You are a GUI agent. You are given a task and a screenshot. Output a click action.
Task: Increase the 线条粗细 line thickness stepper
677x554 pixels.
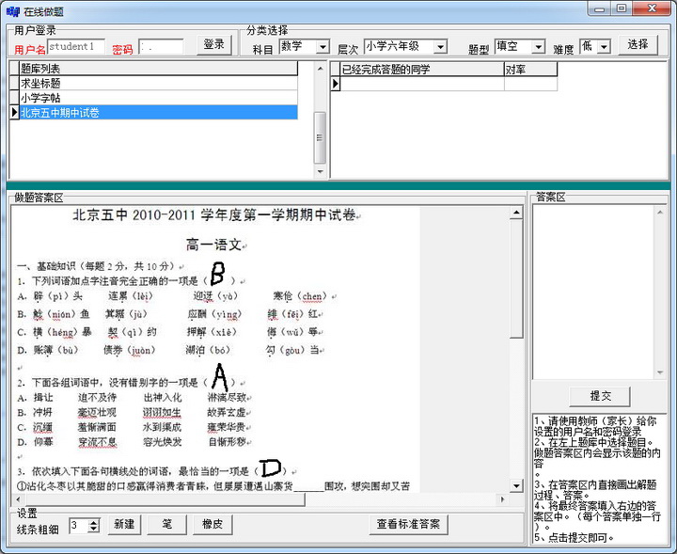[94, 522]
